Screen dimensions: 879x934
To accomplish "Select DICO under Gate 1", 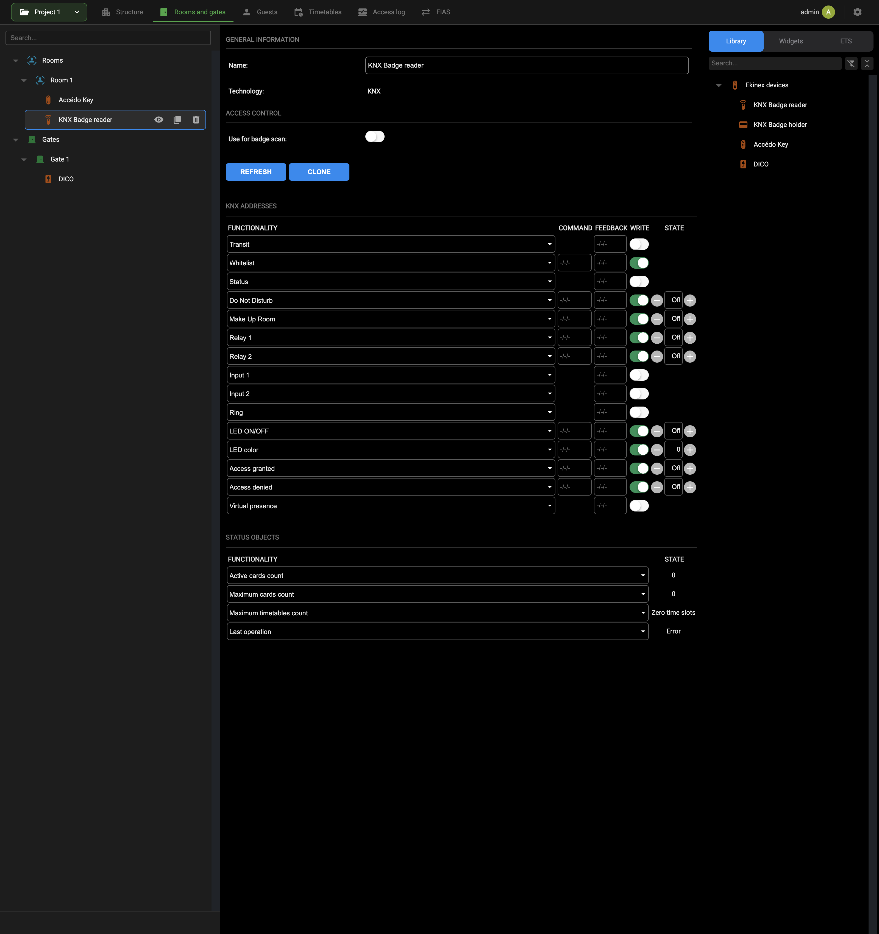I will click(x=66, y=179).
